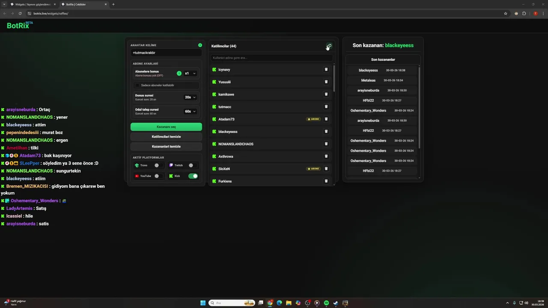Click the BotRix BETA logo
This screenshot has width=548, height=308.
click(20, 25)
